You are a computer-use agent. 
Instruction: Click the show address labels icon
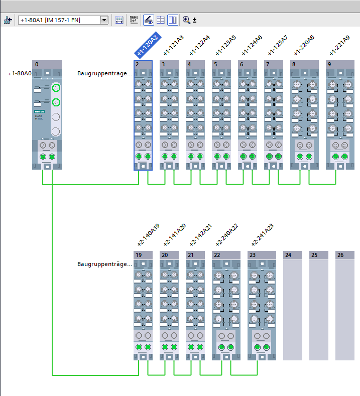tap(119, 20)
